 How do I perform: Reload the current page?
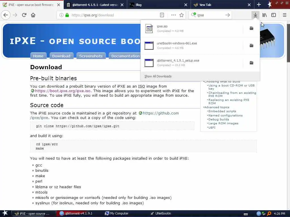click(x=24, y=15)
